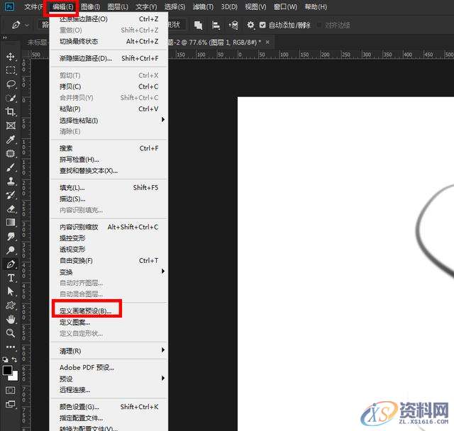This screenshot has width=454, height=431.
Task: Open path operations in options bar
Action: [x=199, y=26]
